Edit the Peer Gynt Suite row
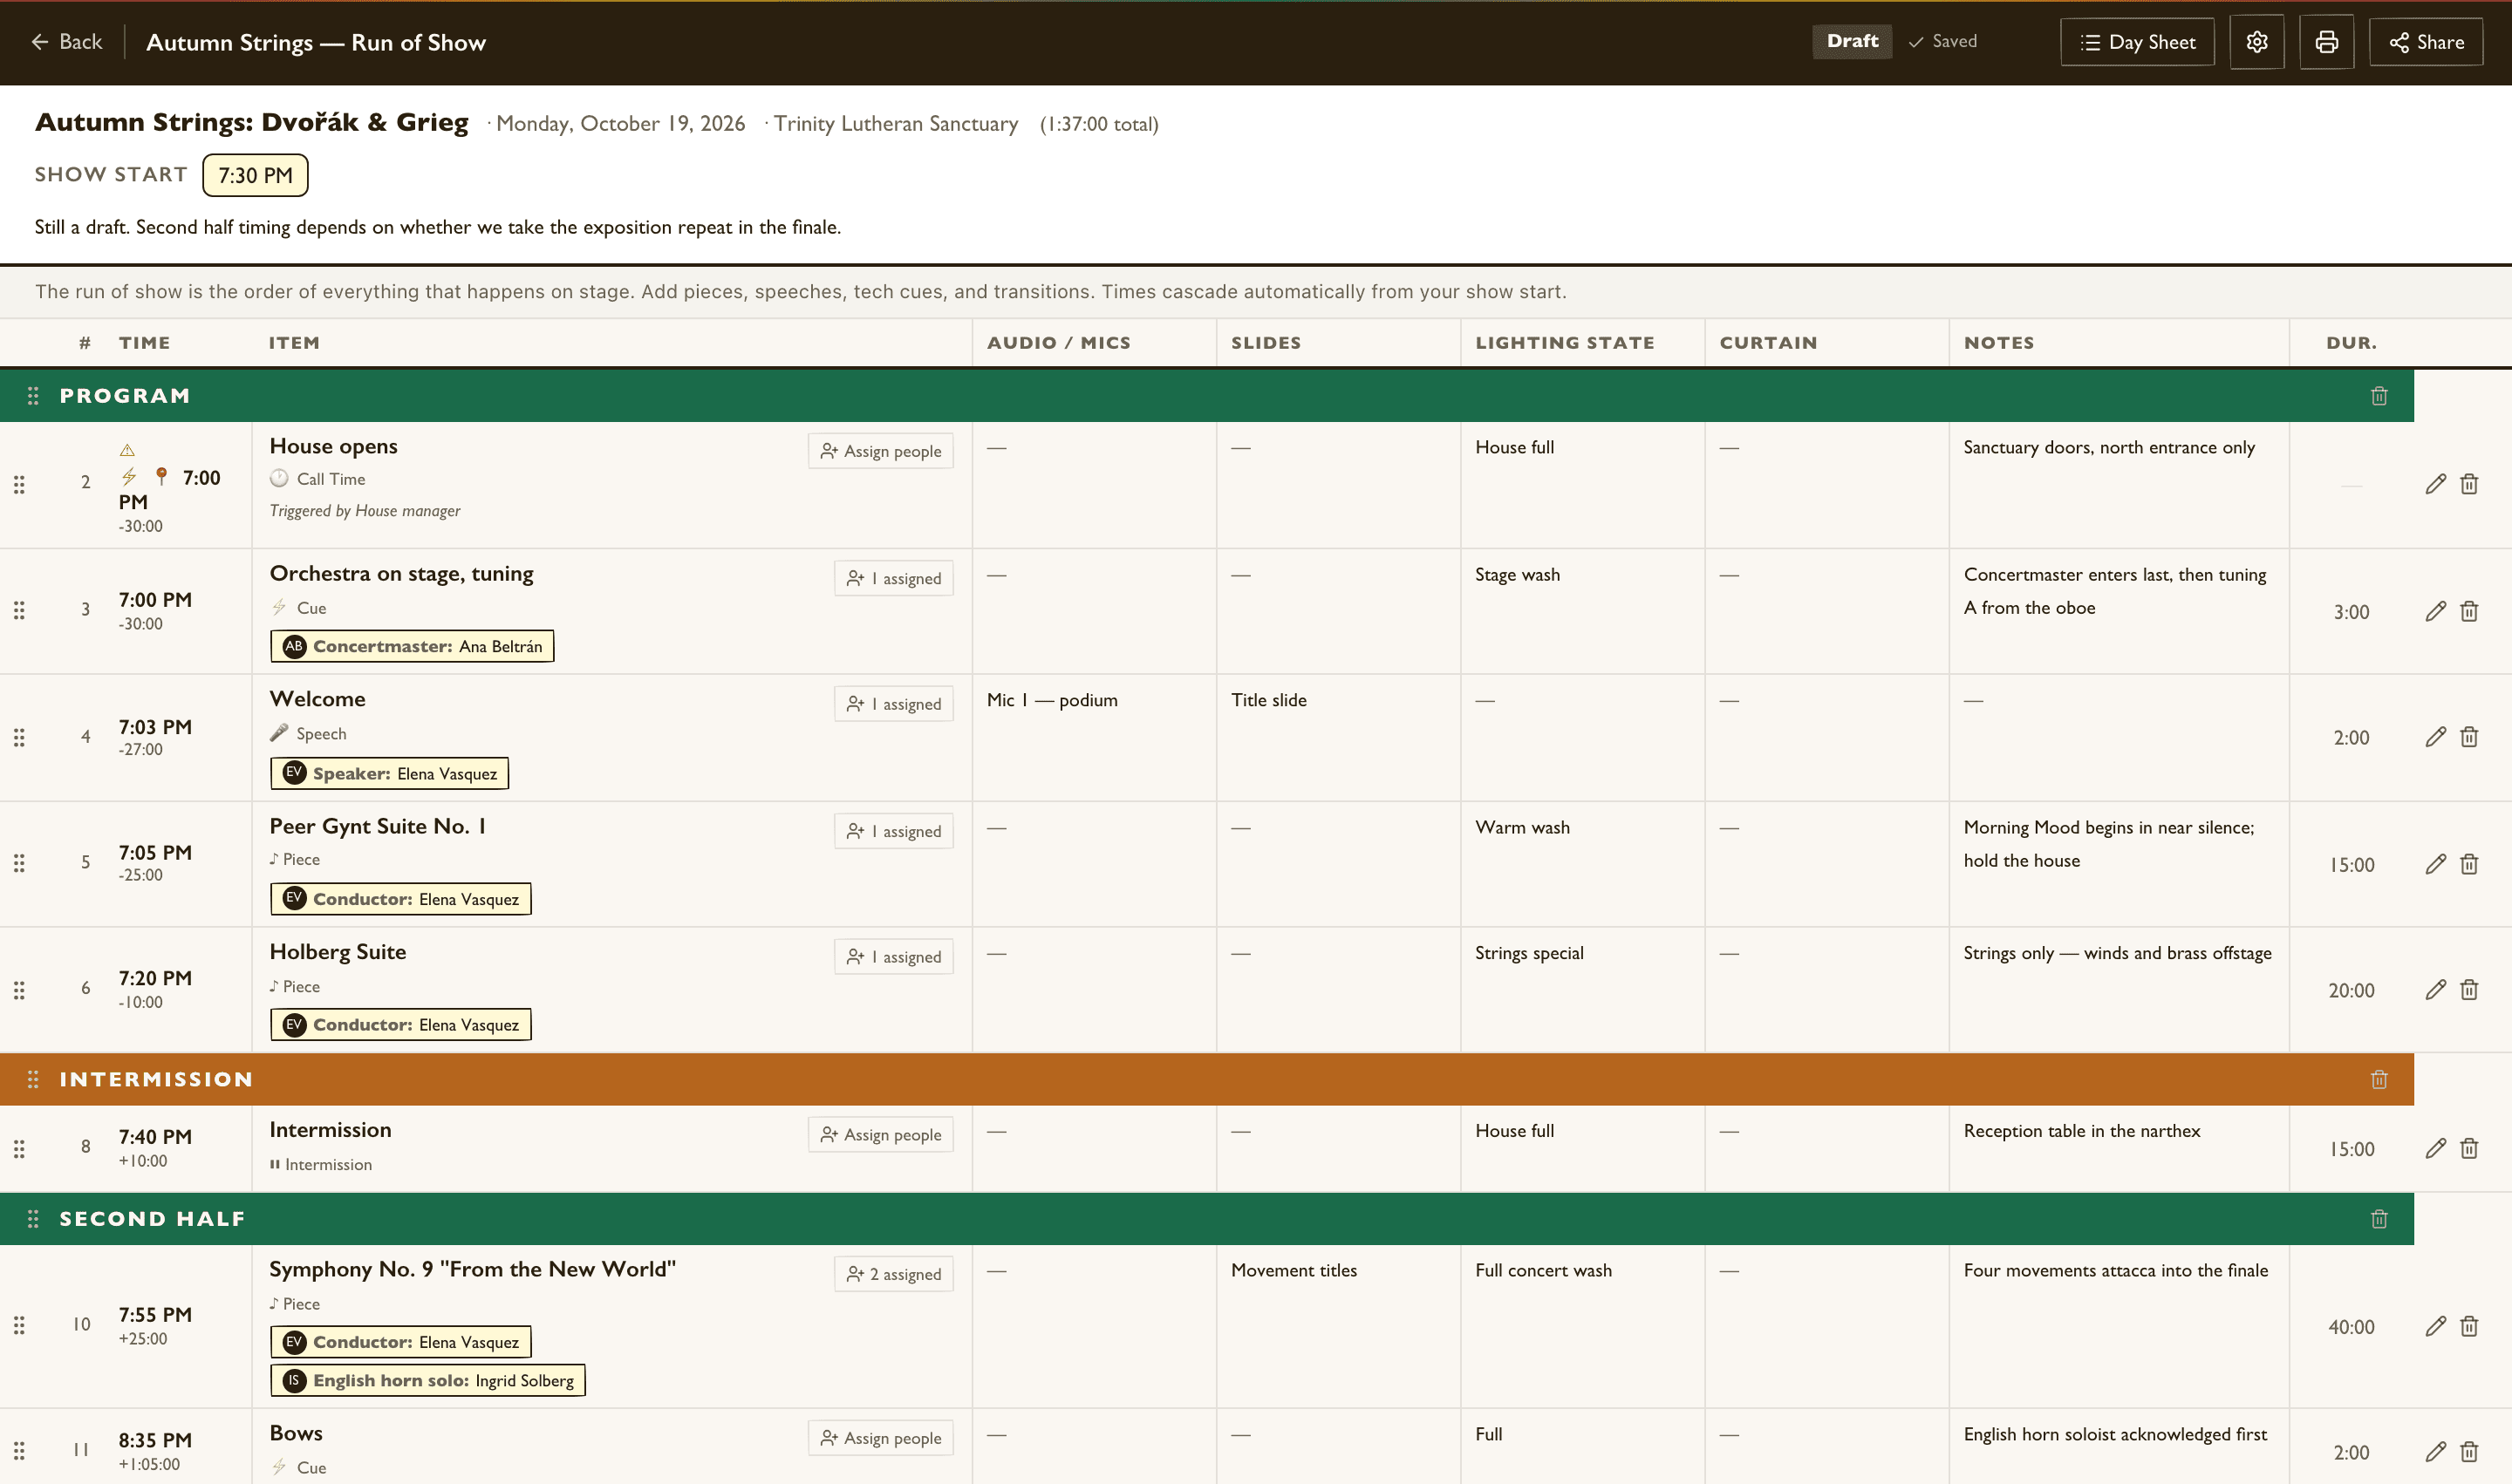Image resolution: width=2512 pixels, height=1484 pixels. [2435, 864]
